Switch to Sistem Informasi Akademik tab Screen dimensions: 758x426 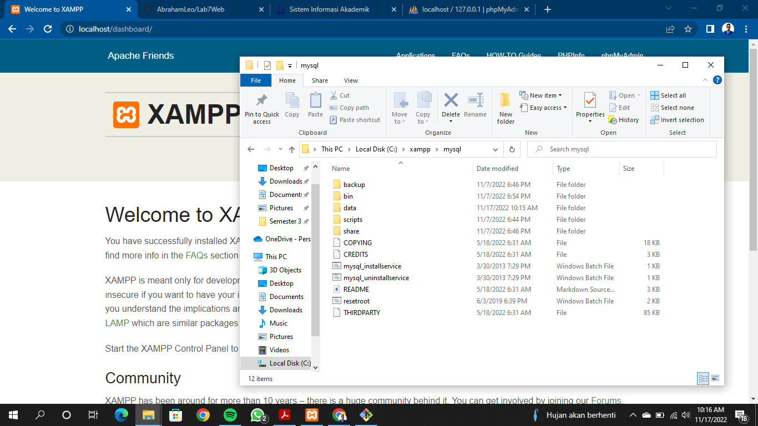(336, 9)
